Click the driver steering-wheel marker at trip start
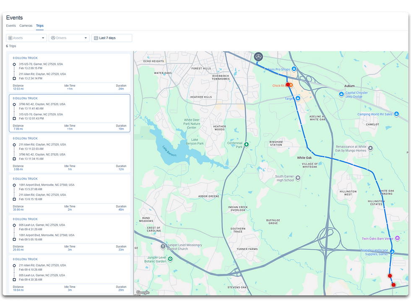This screenshot has height=308, width=411. pyautogui.click(x=258, y=57)
